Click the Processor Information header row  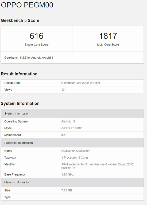(x=72, y=143)
